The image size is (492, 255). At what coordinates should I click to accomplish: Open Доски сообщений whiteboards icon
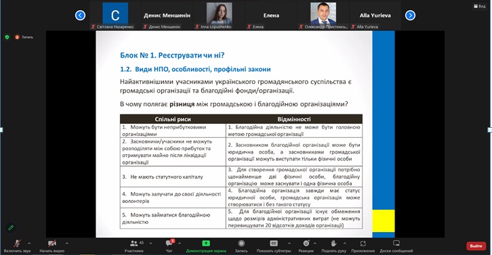[396, 244]
